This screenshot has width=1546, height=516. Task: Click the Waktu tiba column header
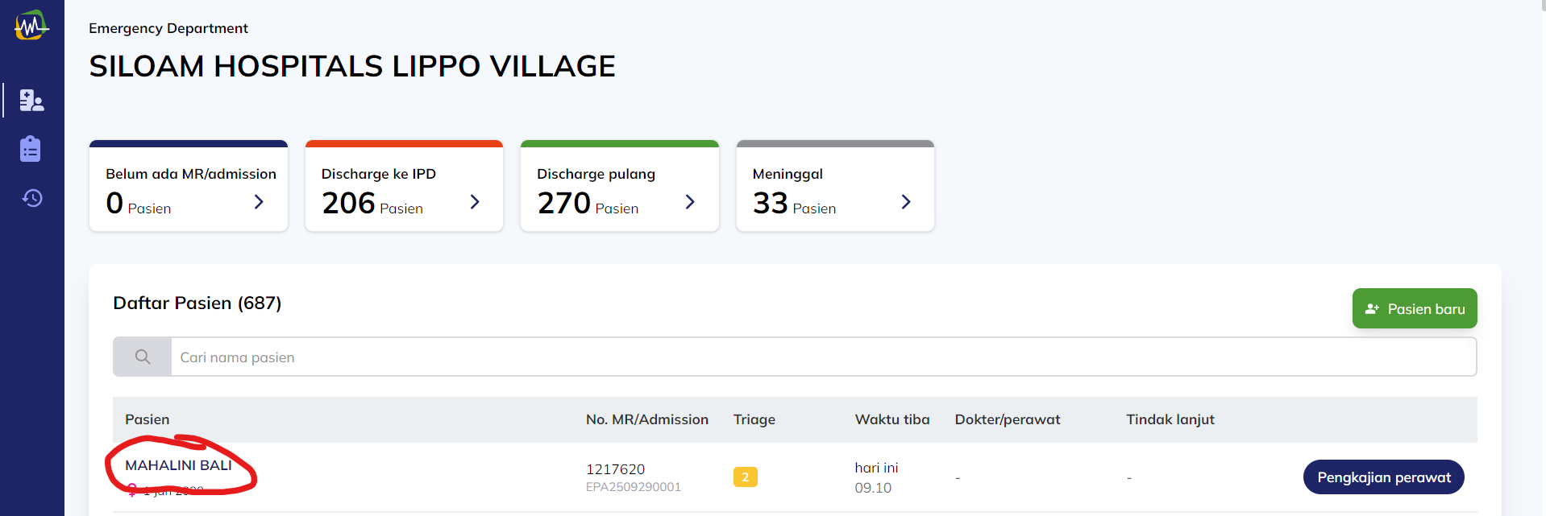tap(891, 419)
